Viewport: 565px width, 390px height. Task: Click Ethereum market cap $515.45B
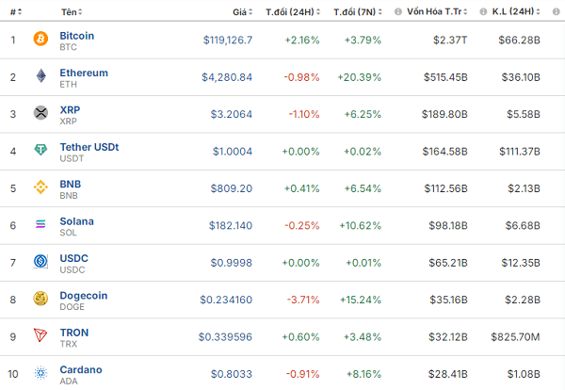point(445,77)
